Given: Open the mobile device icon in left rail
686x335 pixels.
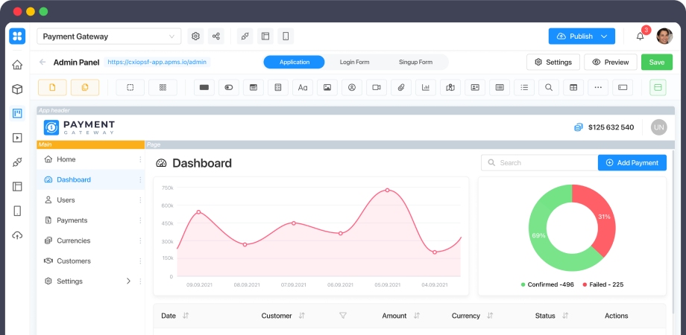Looking at the screenshot, I should pos(17,211).
